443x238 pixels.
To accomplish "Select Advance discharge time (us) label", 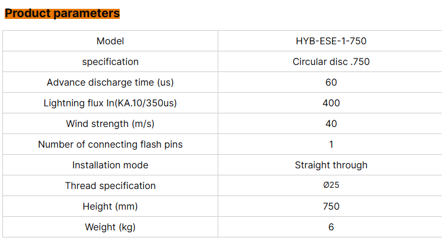I will pos(110,83).
